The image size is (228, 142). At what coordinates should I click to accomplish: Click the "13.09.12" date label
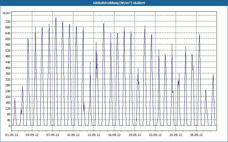(94, 135)
